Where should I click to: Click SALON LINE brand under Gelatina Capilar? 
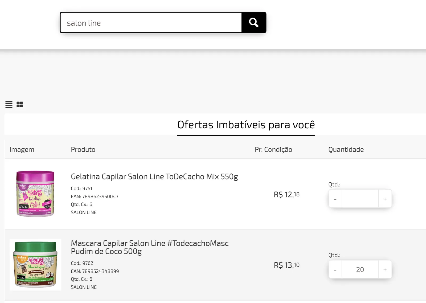pos(84,212)
